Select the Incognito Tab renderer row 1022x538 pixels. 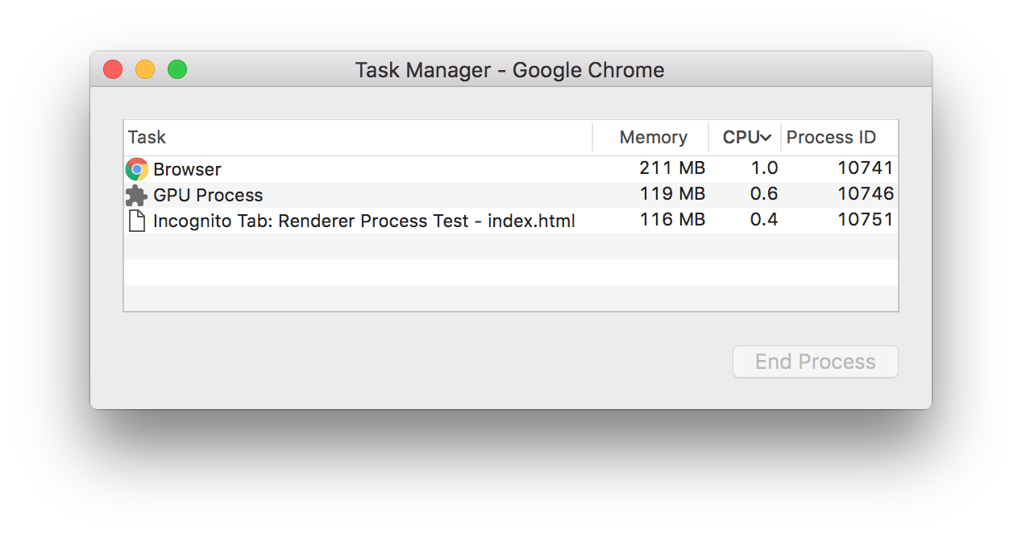355,220
